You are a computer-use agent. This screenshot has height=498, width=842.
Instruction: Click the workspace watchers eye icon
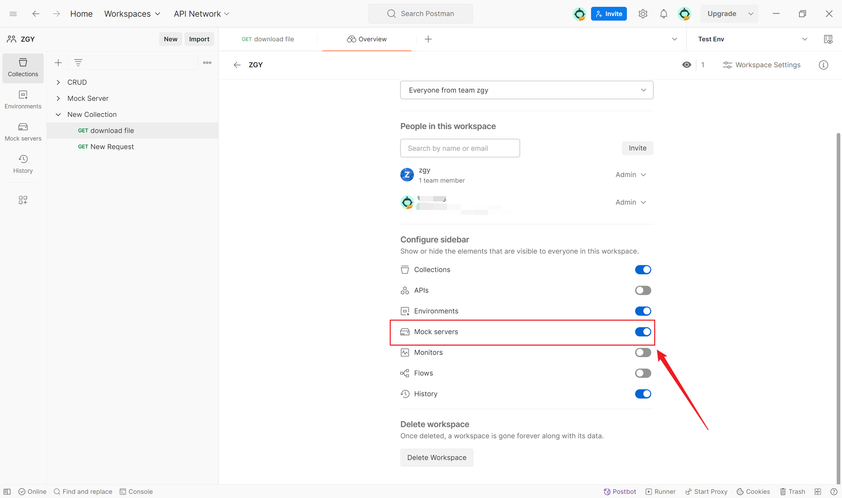(x=687, y=65)
